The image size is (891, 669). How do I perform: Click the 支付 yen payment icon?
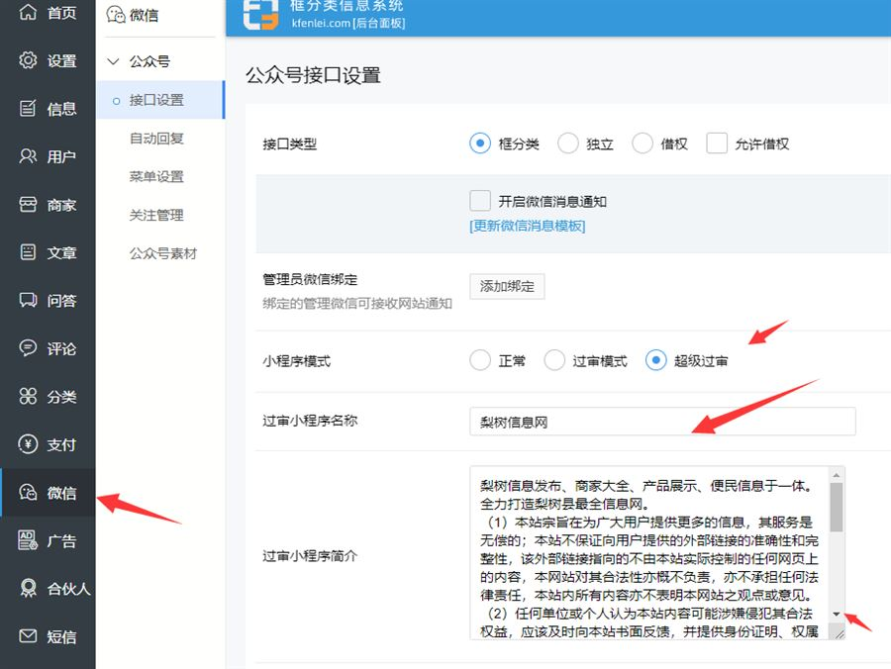coord(28,444)
